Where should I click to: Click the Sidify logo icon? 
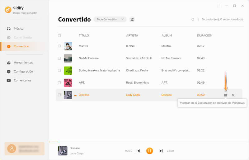8,10
